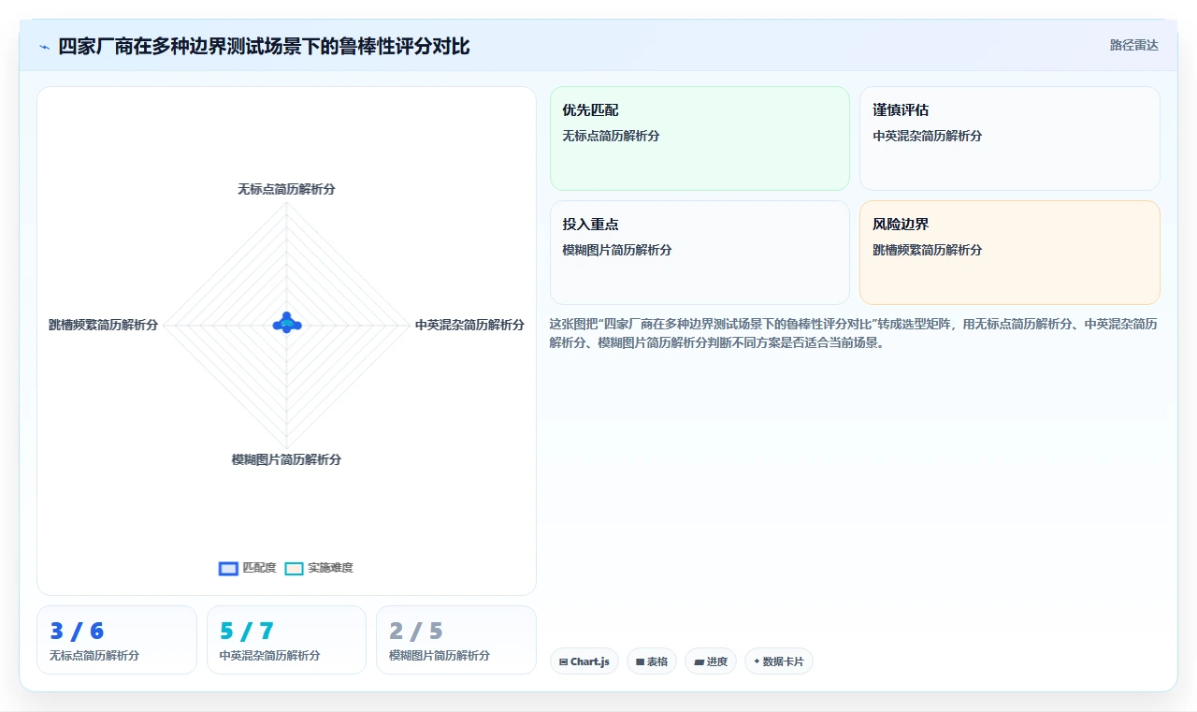The image size is (1197, 712).
Task: Click the icon in the 进度 chip
Action: point(699,662)
